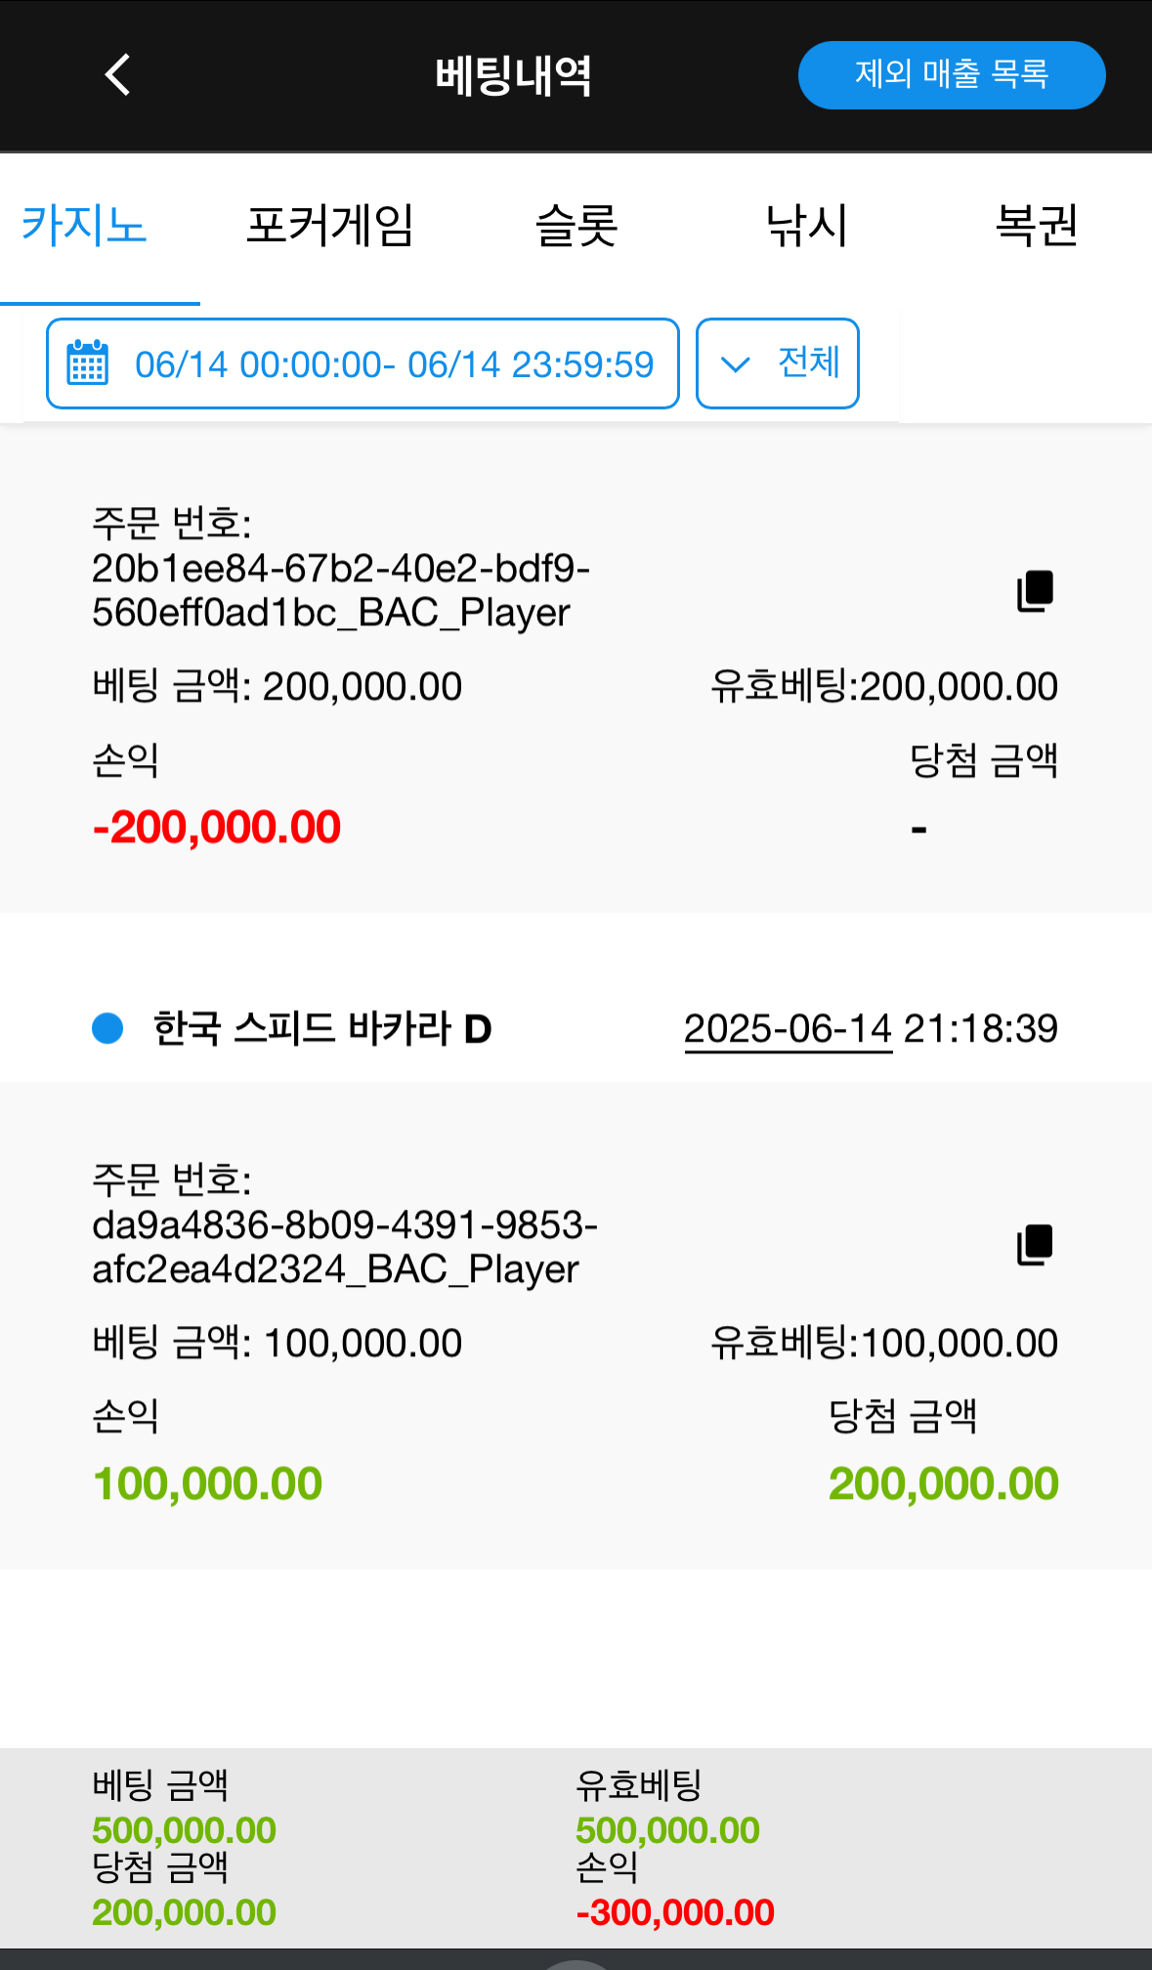The height and width of the screenshot is (1970, 1152).
Task: Click the calendar icon in date field
Action: (87, 364)
